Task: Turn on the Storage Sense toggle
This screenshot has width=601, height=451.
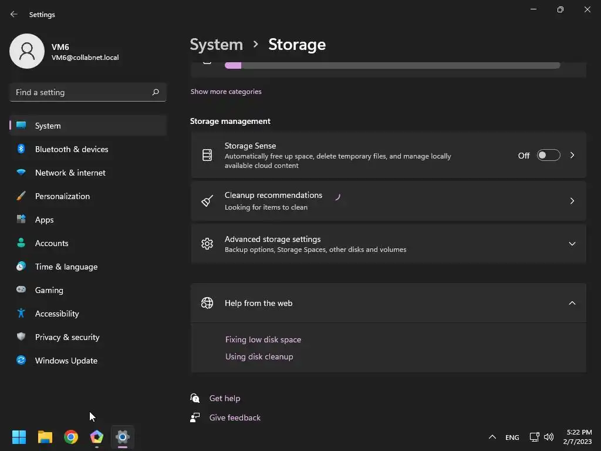Action: tap(548, 155)
